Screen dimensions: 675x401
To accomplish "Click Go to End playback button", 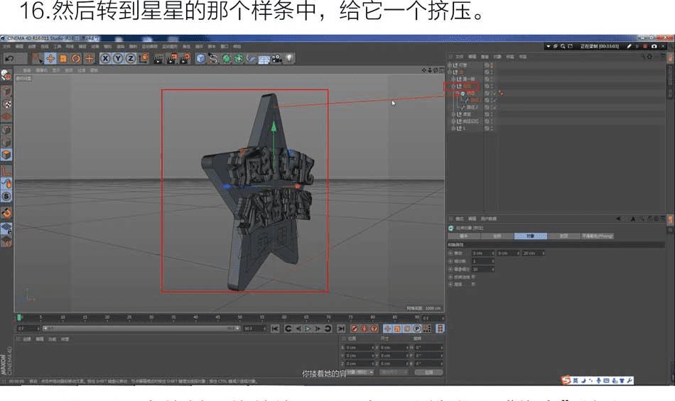I will click(341, 329).
